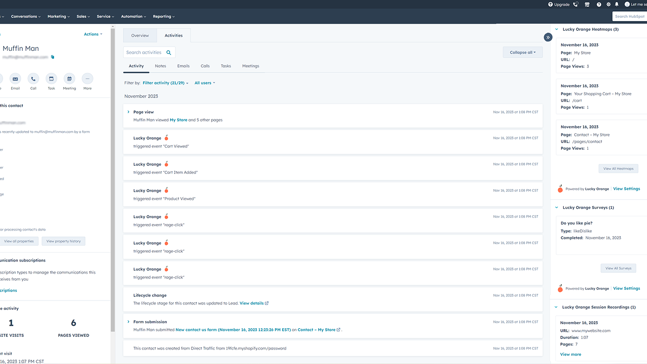
Task: Create a task with the Task icon
Action: pos(51,79)
